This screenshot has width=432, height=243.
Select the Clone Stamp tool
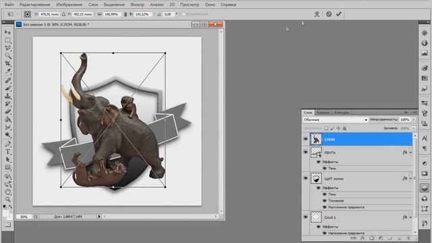pyautogui.click(x=7, y=96)
